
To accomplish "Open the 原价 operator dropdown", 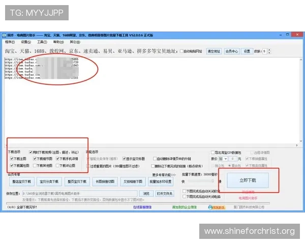I will coord(223,159).
